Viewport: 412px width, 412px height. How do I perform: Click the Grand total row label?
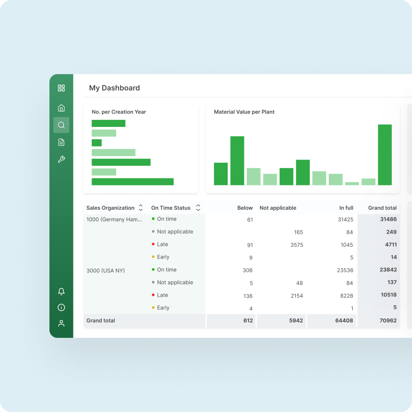(x=101, y=321)
